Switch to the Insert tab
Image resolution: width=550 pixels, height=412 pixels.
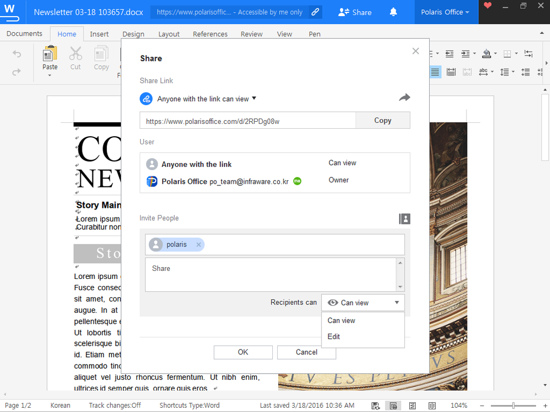tap(99, 34)
